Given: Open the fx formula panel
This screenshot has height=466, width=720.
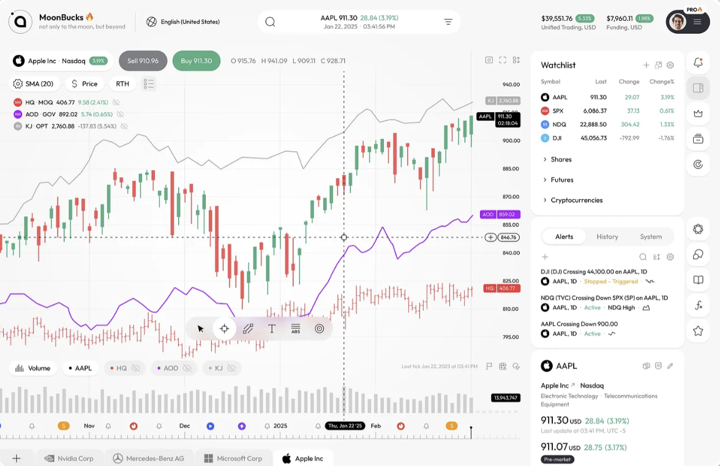Looking at the screenshot, I should [698, 305].
